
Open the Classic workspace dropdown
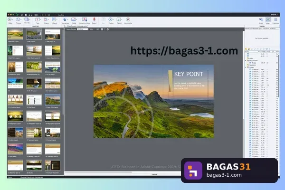point(274,15)
